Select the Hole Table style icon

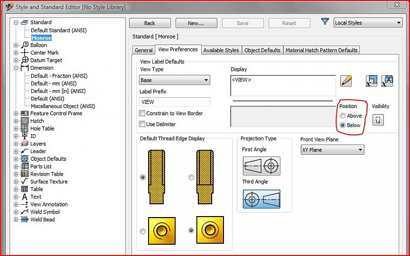(x=25, y=129)
